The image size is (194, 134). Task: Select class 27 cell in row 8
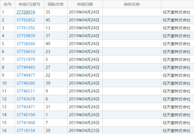56,67
